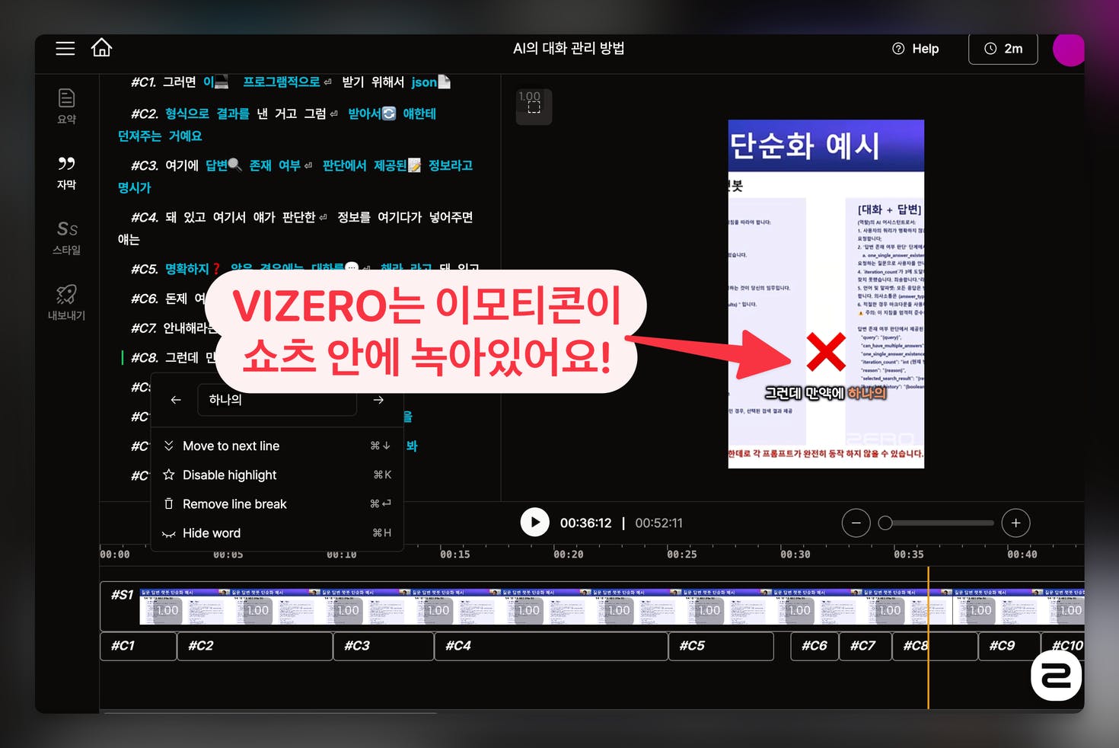Screen dimensions: 1119x748
Task: Choose Disable highlight
Action: (x=277, y=475)
